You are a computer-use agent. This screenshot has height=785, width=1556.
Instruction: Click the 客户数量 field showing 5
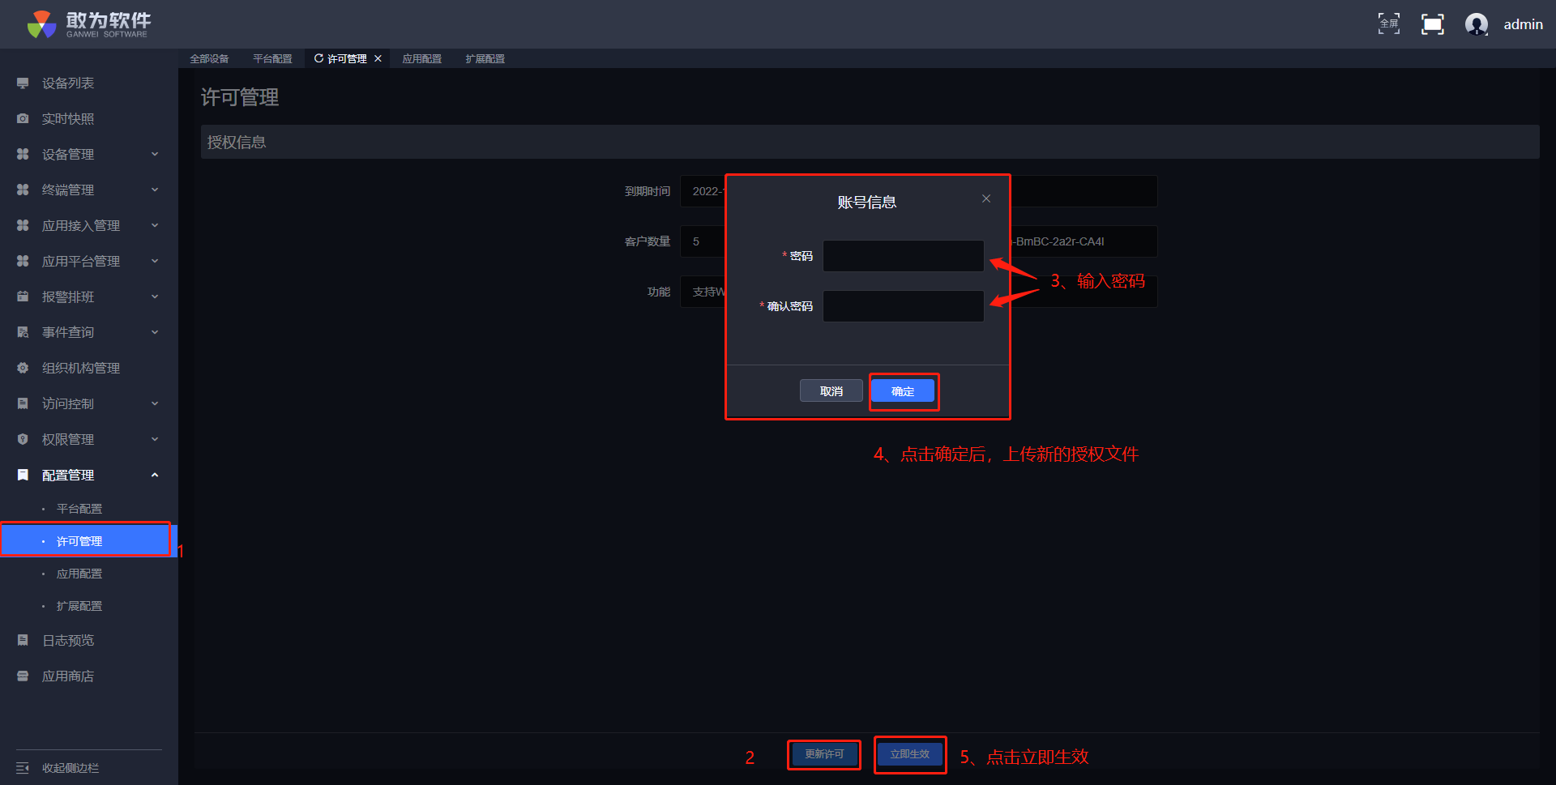pyautogui.click(x=703, y=241)
